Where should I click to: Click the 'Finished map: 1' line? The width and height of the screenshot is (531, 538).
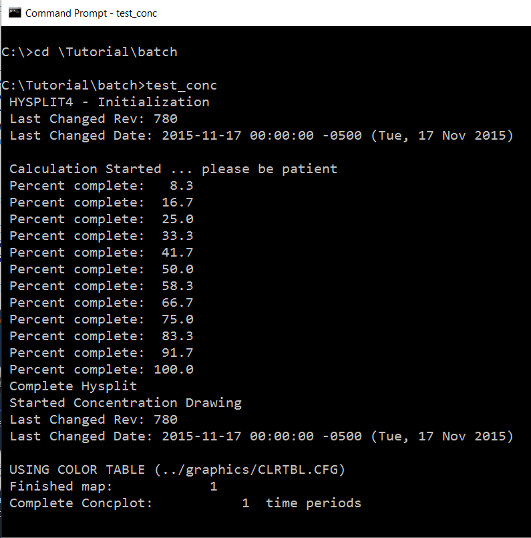pyautogui.click(x=114, y=486)
